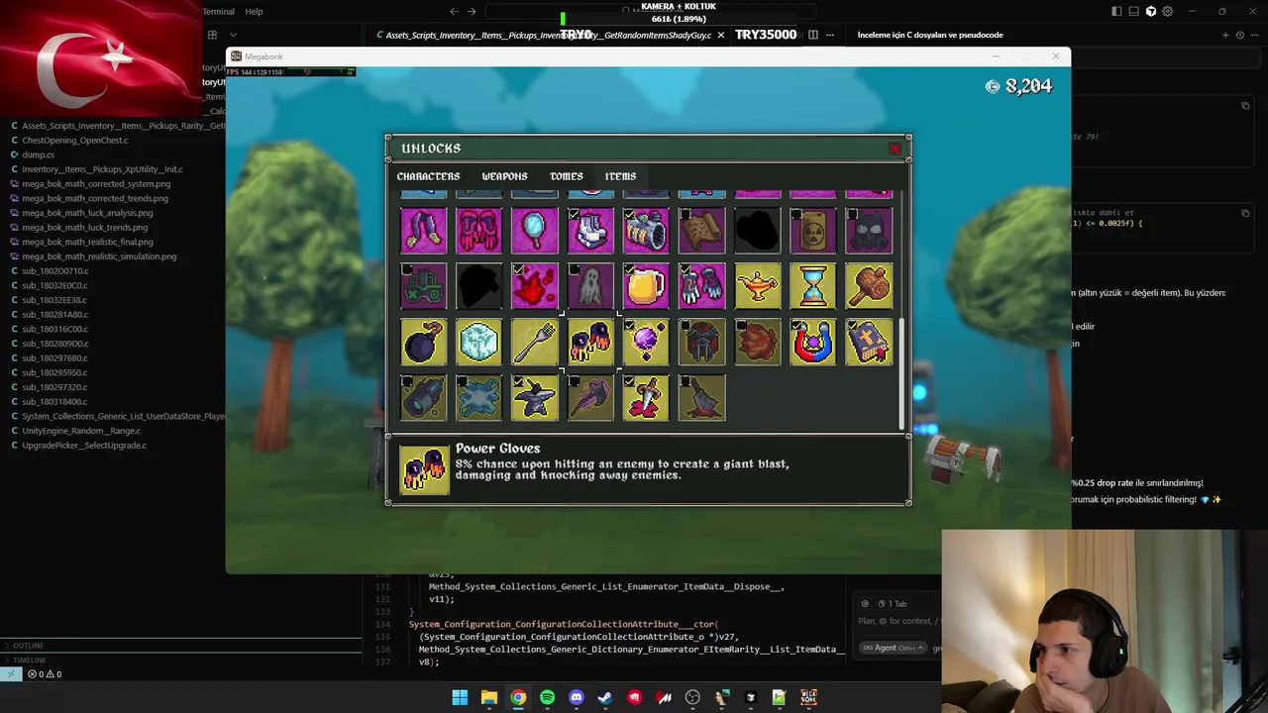This screenshot has height=713, width=1268.
Task: Select the silver fork item
Action: [535, 342]
